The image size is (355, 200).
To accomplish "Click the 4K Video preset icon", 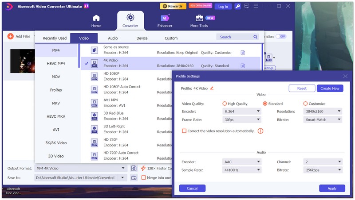I will 95,63.
